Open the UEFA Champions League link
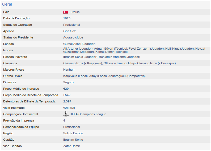The height and width of the screenshot is (151, 211). (x=88, y=114)
